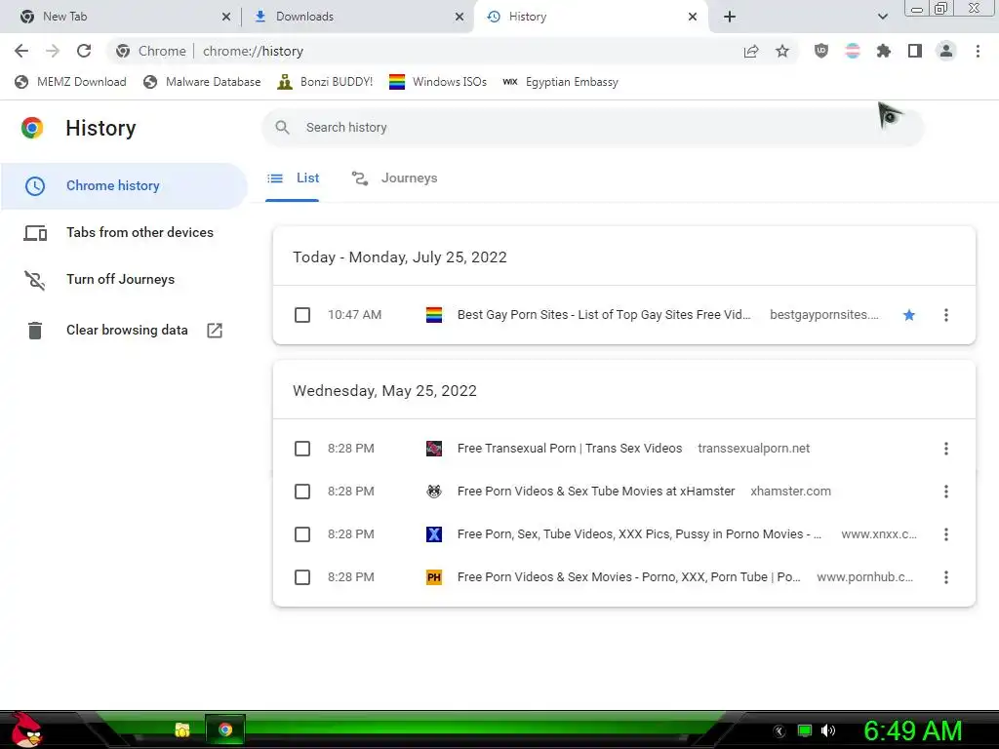The image size is (999, 749).
Task: Switch to the List view tab
Action: [x=293, y=178]
